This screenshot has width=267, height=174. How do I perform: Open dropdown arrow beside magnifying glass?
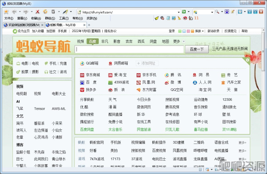click(x=222, y=12)
